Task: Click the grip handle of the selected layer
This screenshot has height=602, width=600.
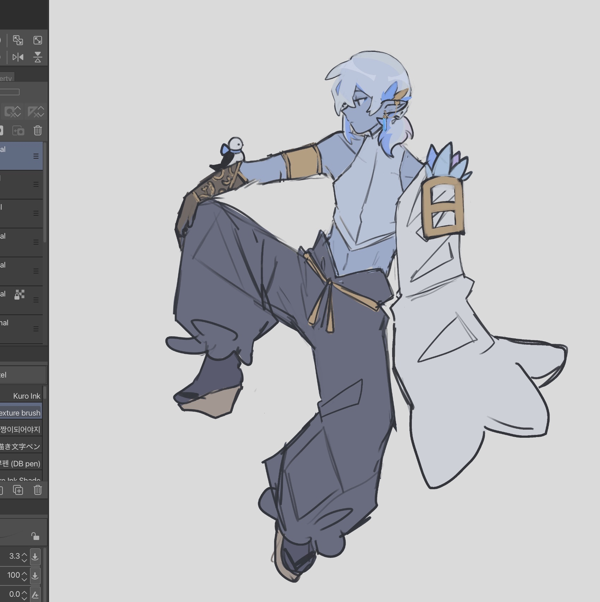Action: pyautogui.click(x=36, y=156)
